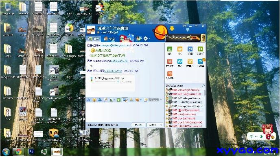Image resolution: width=280 pixels, height=157 pixels.
Task: Click the group avatar picture
Action: tap(91, 30)
